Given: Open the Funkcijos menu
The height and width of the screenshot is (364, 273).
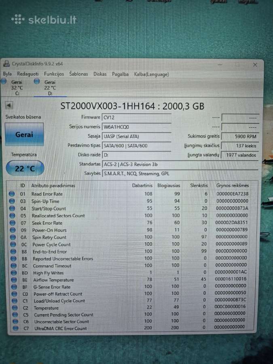Looking at the screenshot, I should coord(54,74).
